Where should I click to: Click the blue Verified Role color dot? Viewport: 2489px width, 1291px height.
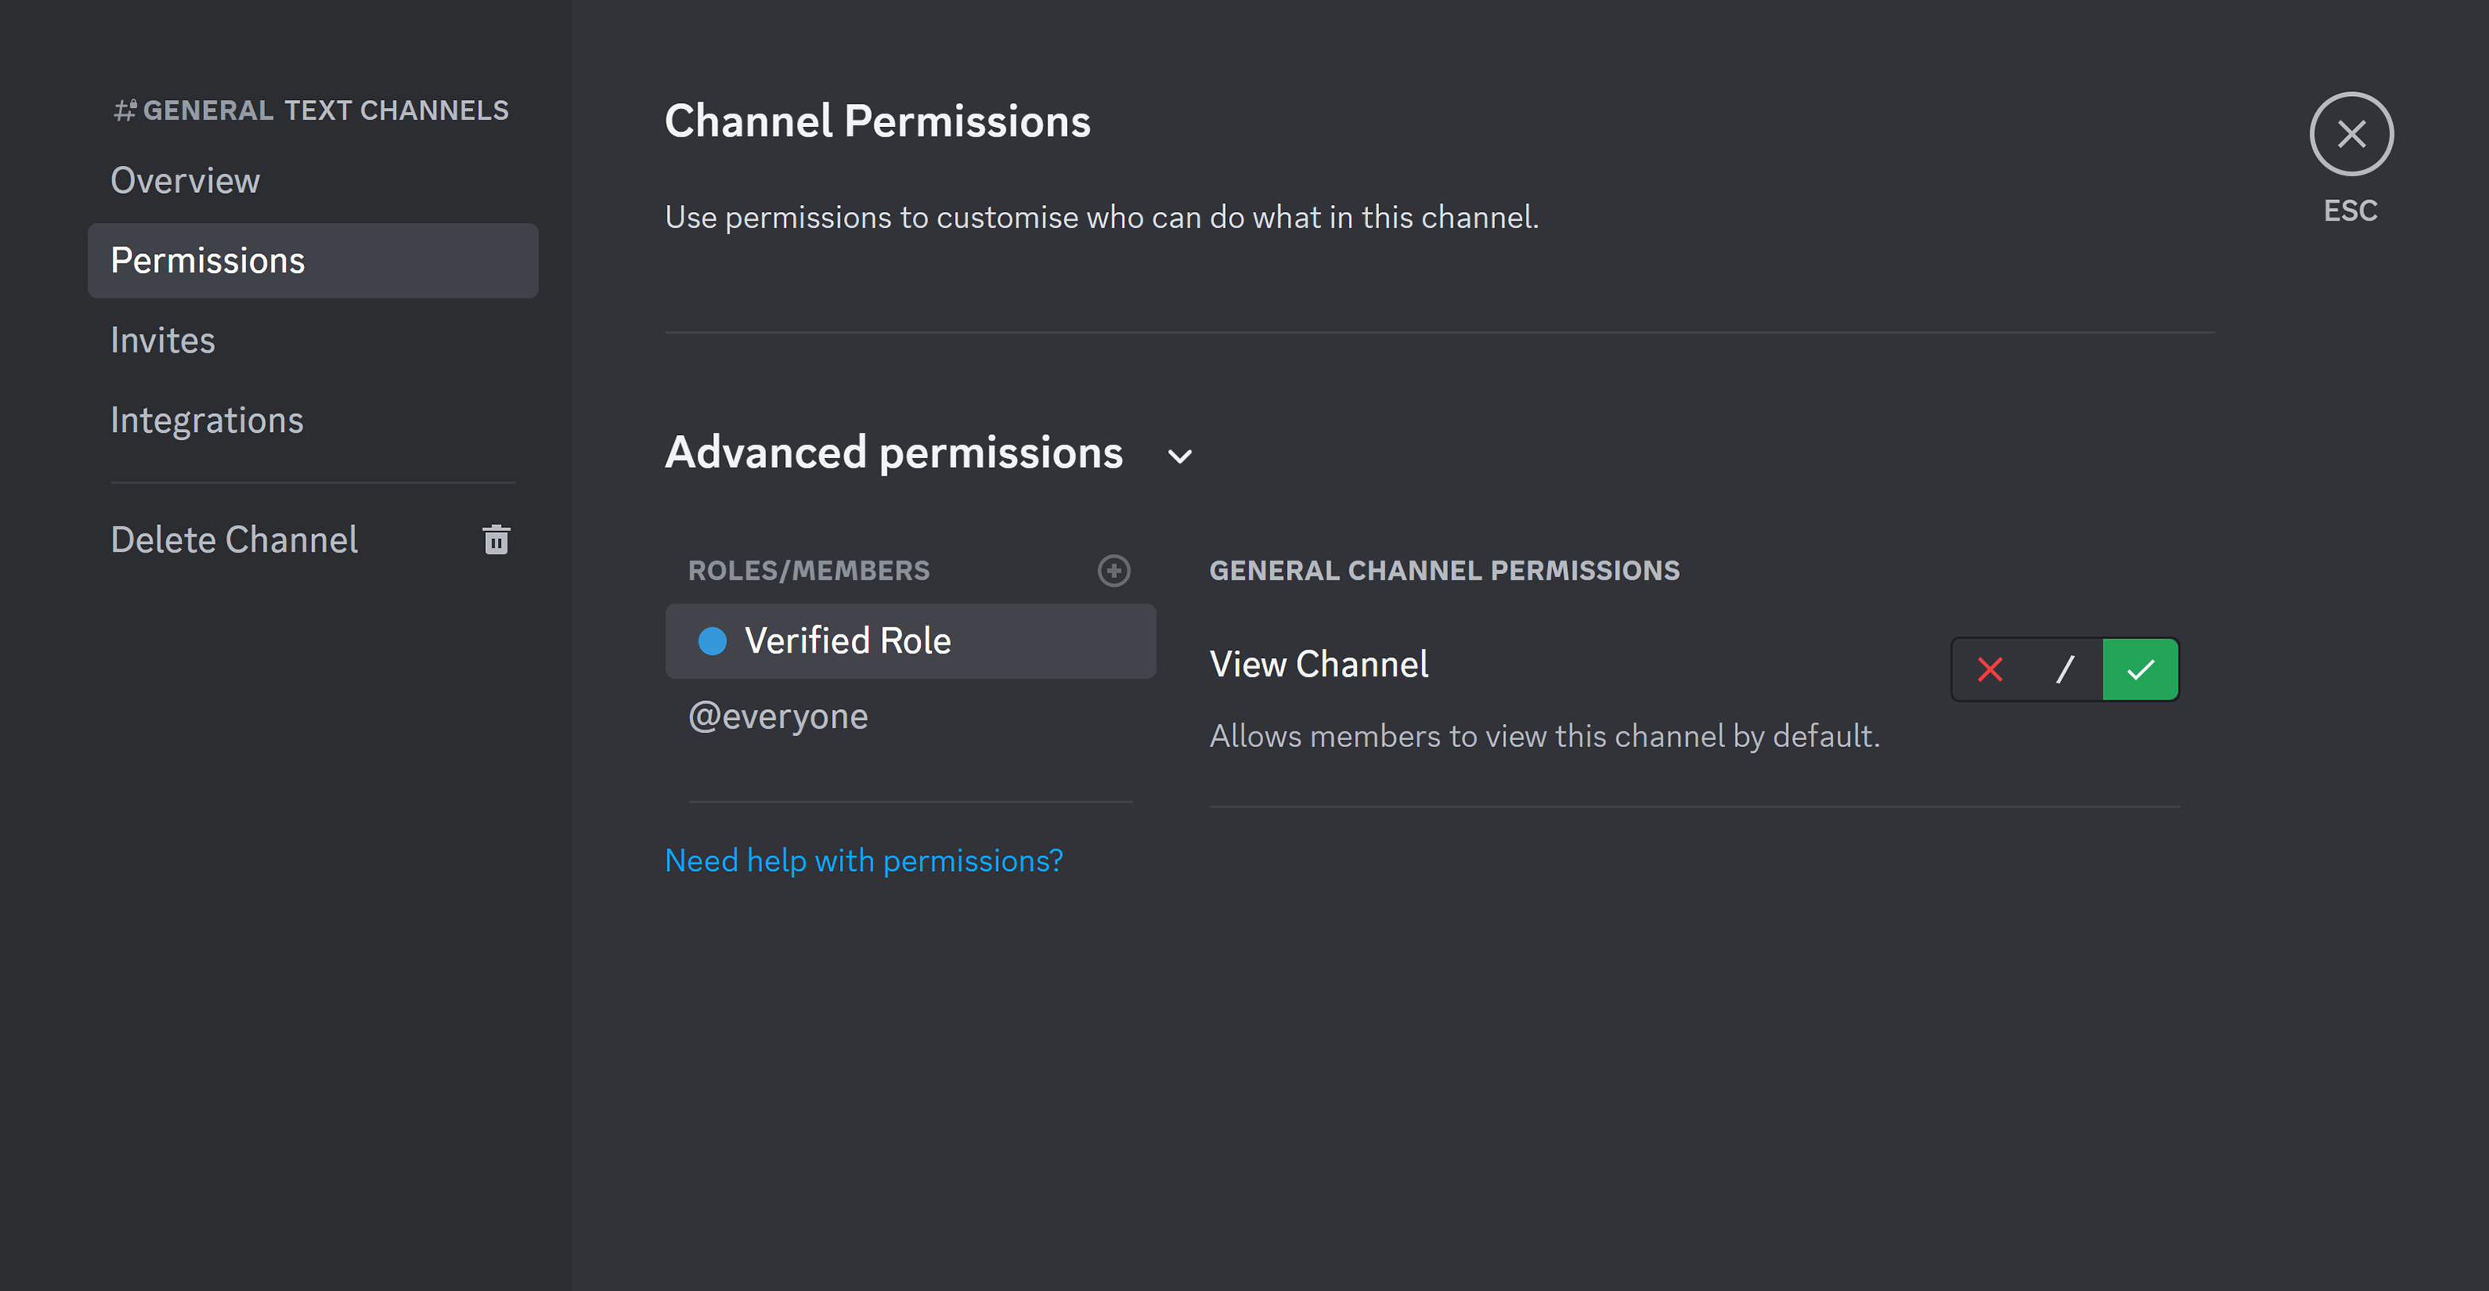(712, 641)
